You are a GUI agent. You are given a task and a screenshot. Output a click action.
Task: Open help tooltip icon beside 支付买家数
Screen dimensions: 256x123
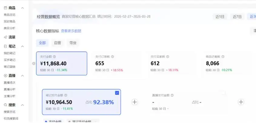coord(168,57)
